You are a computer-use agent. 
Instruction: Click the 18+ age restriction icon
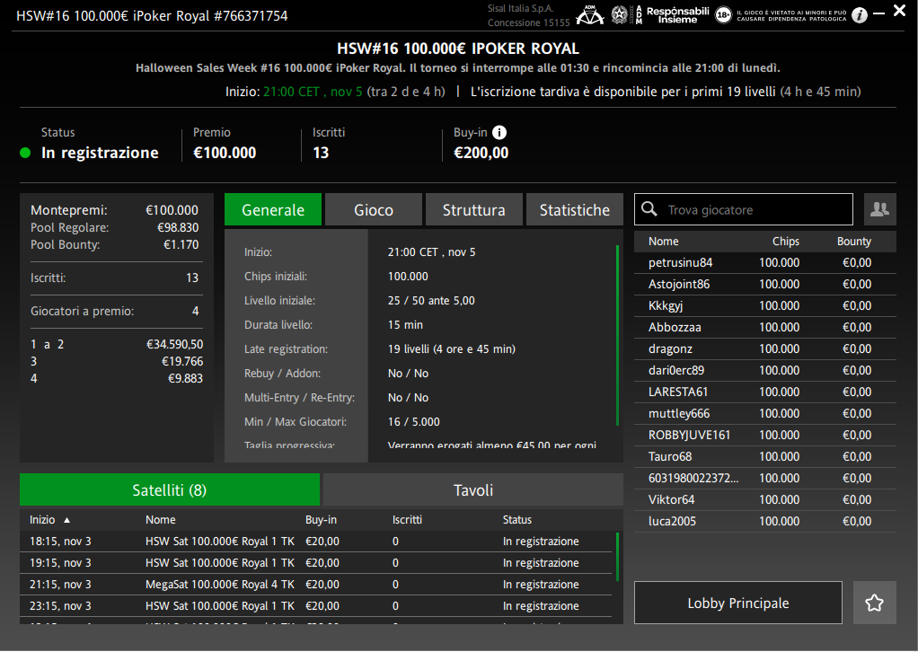[x=723, y=15]
